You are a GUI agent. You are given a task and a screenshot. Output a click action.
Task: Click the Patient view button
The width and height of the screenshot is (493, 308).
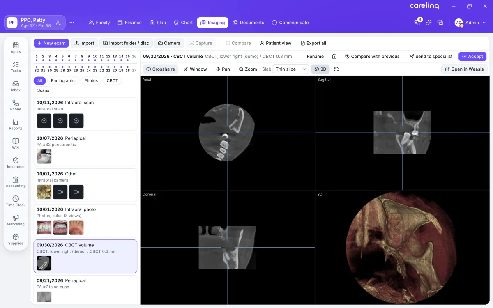[x=276, y=43]
